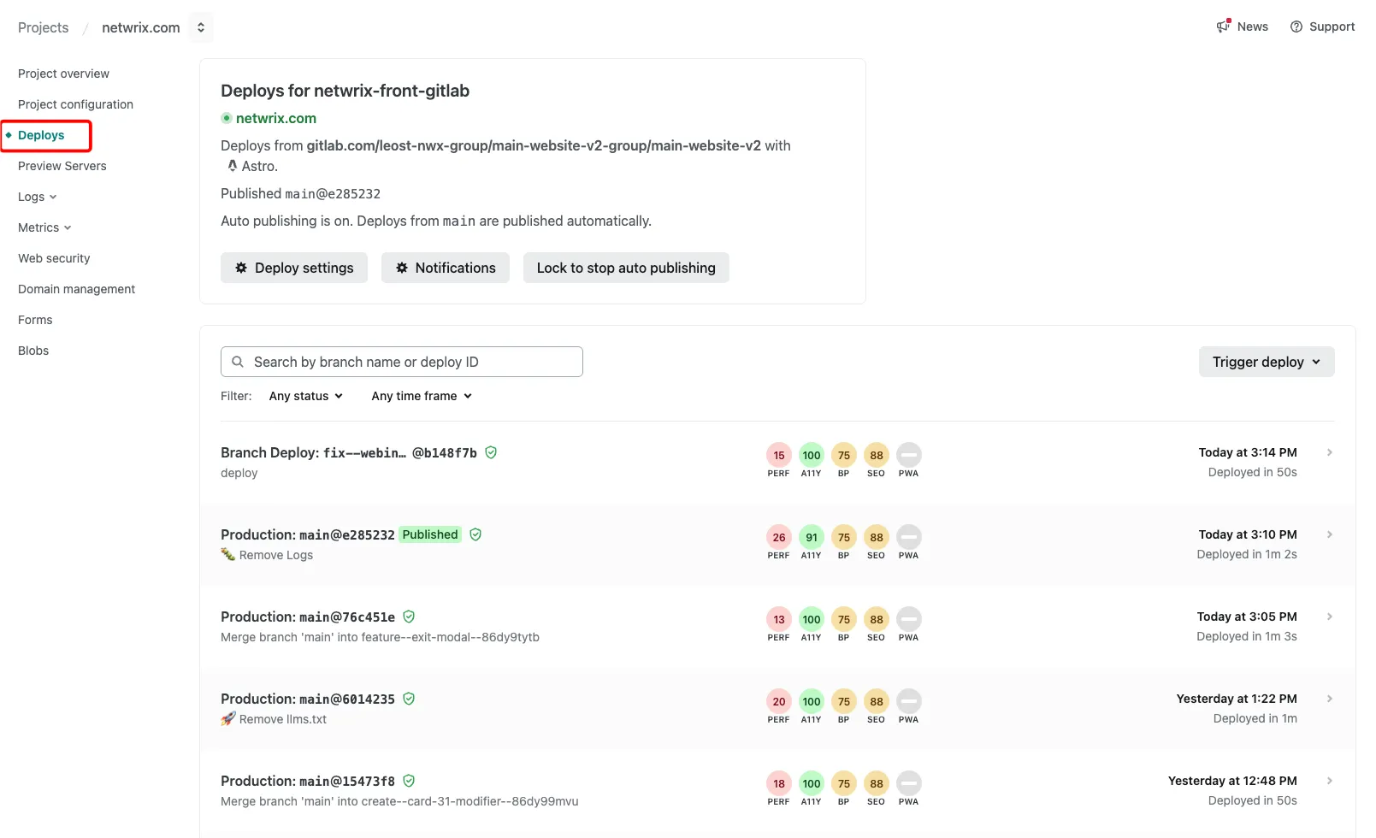The width and height of the screenshot is (1376, 838).
Task: Open main@76c451e deploy via its chevron arrow
Action: pos(1330,617)
